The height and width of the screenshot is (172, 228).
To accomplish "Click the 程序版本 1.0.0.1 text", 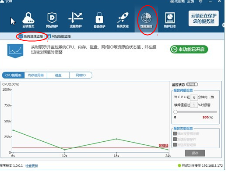I will pos(11,166).
